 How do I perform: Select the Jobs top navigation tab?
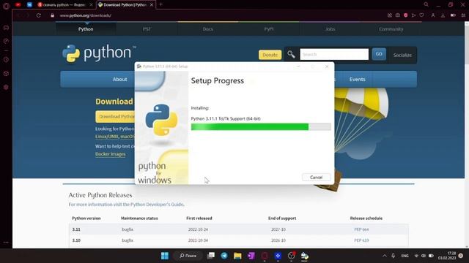tap(330, 29)
